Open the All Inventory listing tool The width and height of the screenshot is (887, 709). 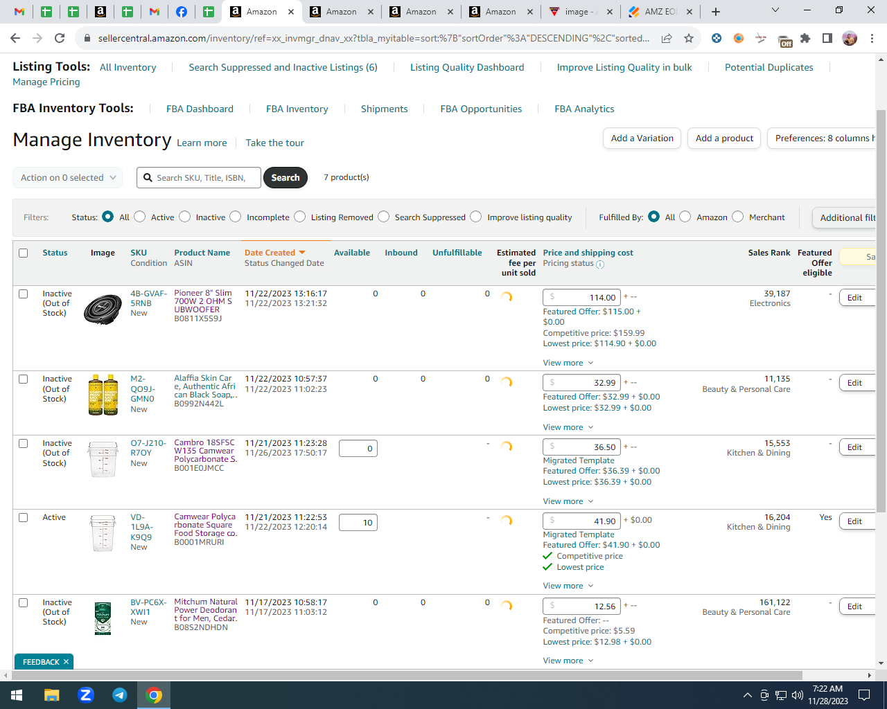pyautogui.click(x=128, y=67)
